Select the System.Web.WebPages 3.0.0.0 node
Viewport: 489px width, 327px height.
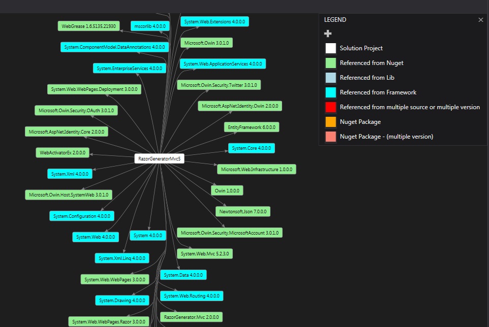(115, 279)
